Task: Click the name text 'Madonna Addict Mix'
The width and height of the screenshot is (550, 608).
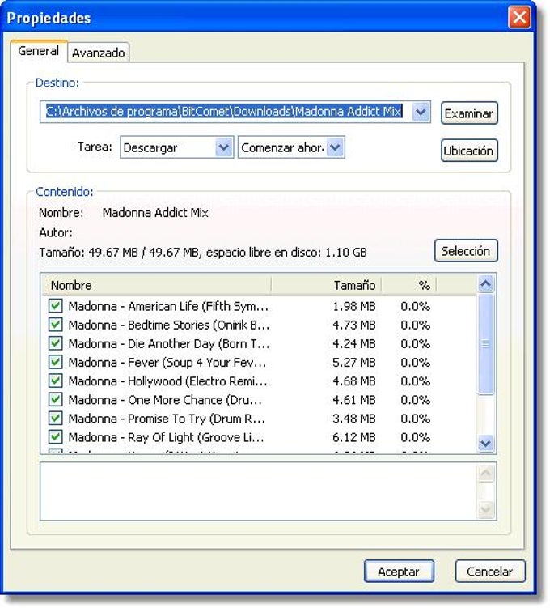Action: click(155, 212)
